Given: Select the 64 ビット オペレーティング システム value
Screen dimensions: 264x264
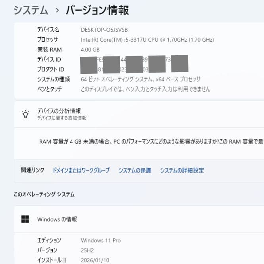Looking at the screenshot, I should (141, 79).
